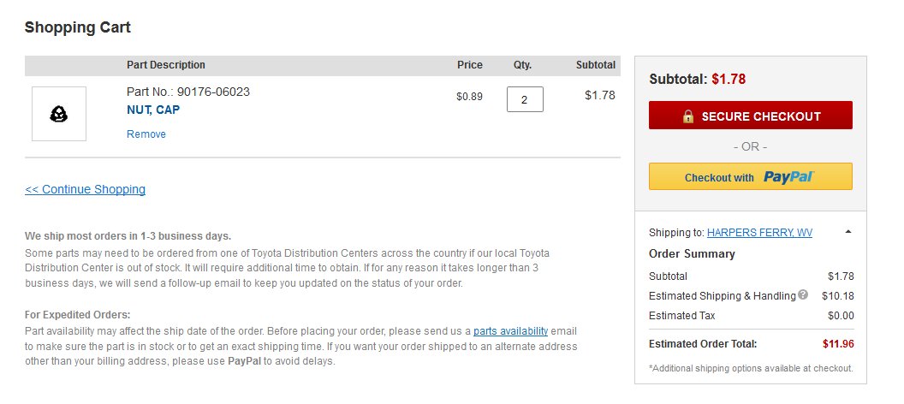Click the Price column header
904x404 pixels.
[470, 65]
